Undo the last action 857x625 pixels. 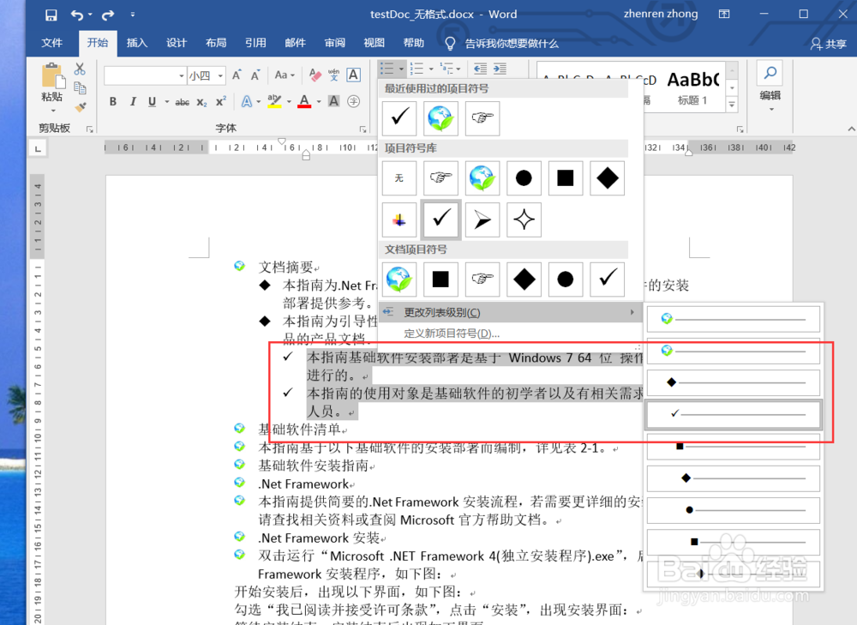click(x=77, y=15)
